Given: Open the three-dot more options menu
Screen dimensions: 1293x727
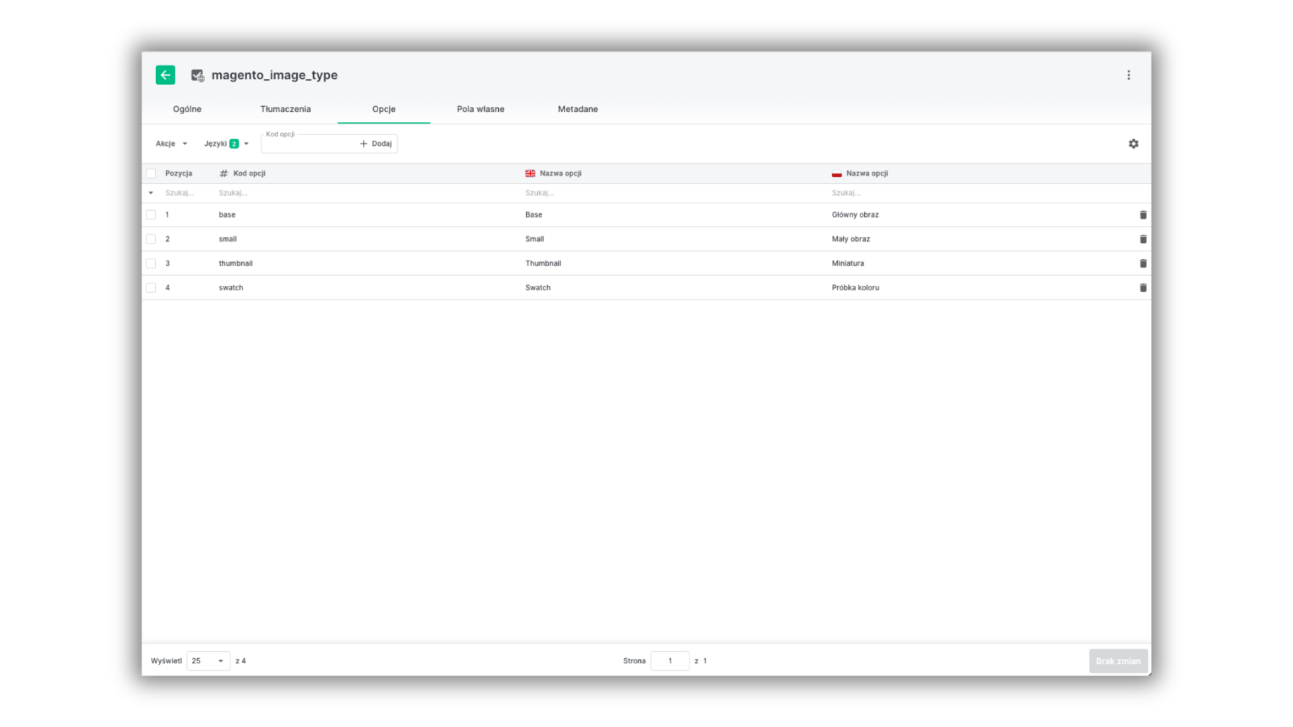Looking at the screenshot, I should (1129, 75).
